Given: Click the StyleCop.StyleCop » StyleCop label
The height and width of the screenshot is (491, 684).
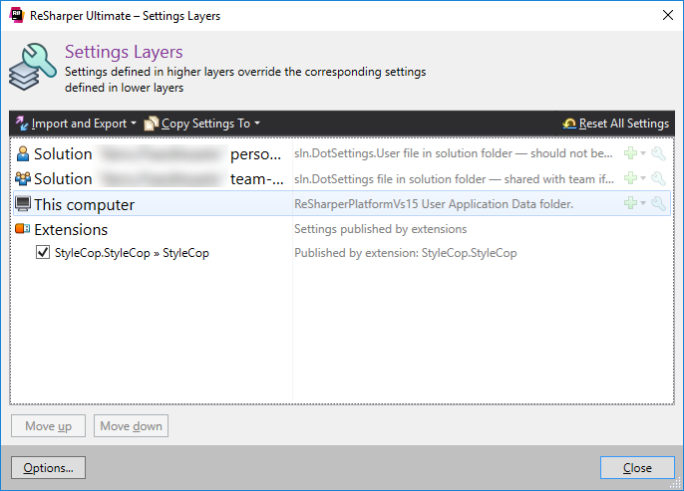Looking at the screenshot, I should (x=132, y=253).
